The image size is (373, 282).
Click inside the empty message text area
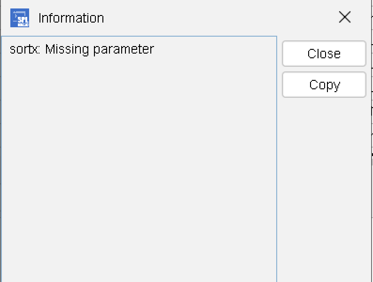(139, 164)
